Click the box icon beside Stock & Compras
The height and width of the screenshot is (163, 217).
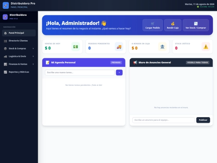(x=5, y=49)
